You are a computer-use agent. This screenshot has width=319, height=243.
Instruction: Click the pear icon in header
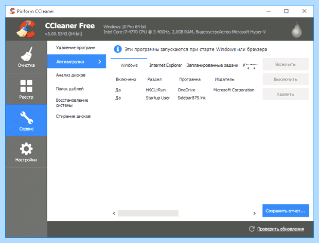pos(296,30)
